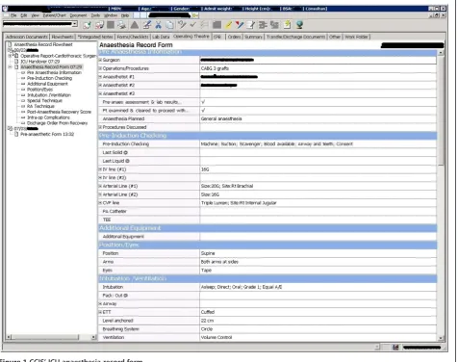The height and width of the screenshot is (362, 458).
Task: Click the small icon in the status bar
Action: [395, 347]
